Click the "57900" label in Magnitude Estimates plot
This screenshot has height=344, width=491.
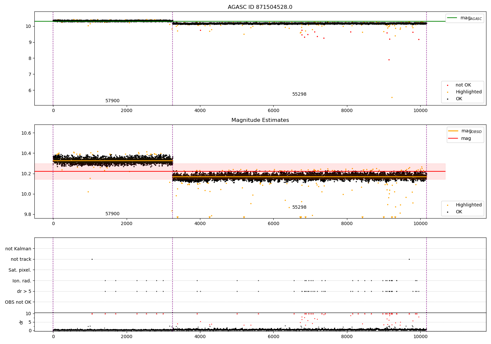point(112,214)
